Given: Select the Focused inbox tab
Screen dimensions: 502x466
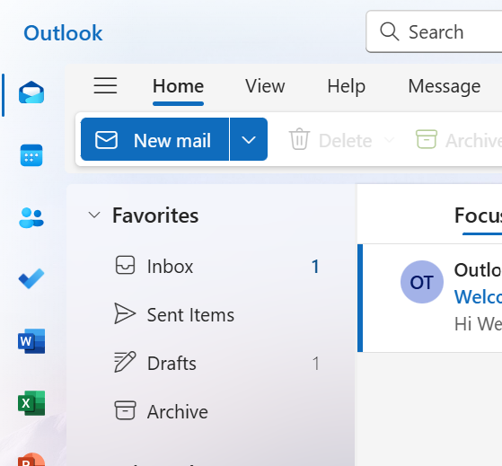Looking at the screenshot, I should (x=479, y=215).
